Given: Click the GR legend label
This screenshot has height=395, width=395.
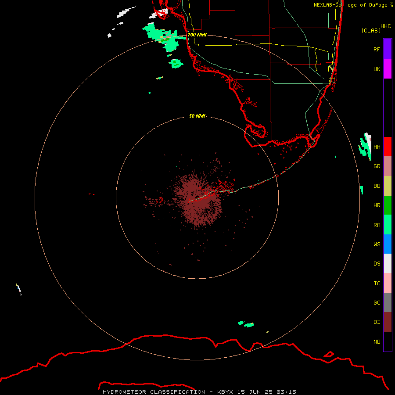Looking at the screenshot, I should 377,166.
